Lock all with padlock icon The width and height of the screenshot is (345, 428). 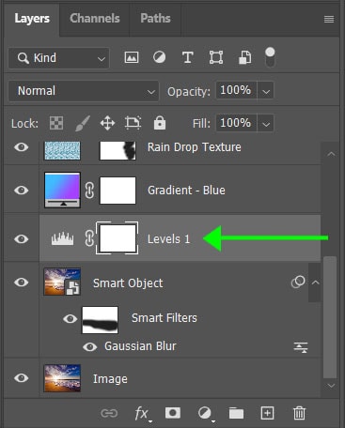click(x=160, y=123)
